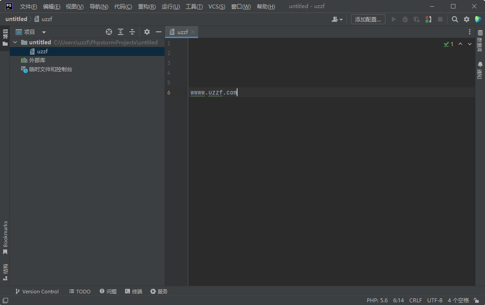Image resolution: width=485 pixels, height=305 pixels.
Task: Open project panel options gear icon
Action: pyautogui.click(x=147, y=32)
